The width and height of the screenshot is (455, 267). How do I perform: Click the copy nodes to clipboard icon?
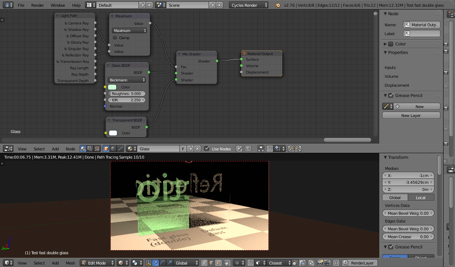coord(290,149)
